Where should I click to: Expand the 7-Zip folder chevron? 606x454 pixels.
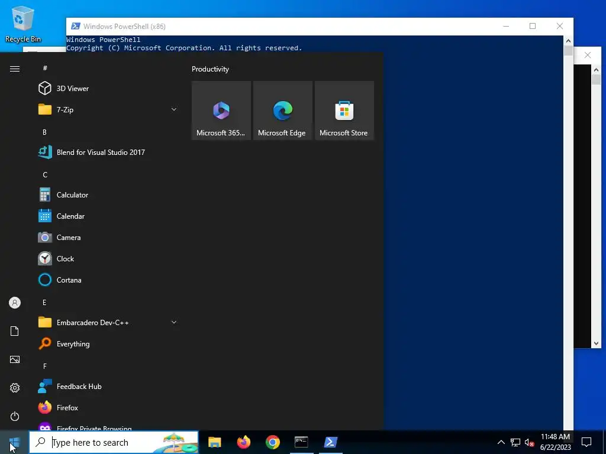174,109
